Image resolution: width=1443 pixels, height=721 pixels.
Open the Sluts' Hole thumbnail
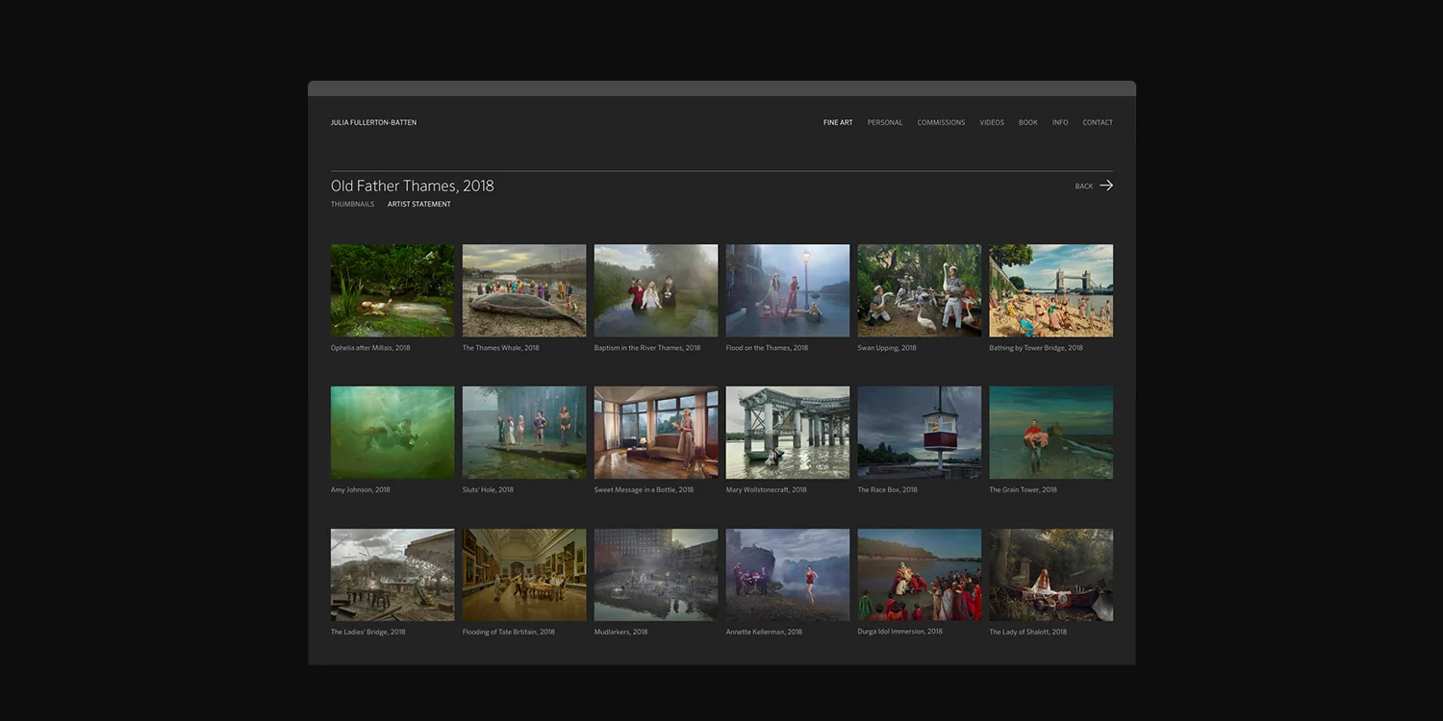(x=524, y=433)
